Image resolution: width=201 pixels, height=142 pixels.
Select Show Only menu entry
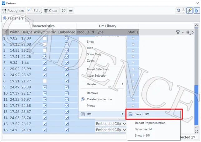[102, 54]
